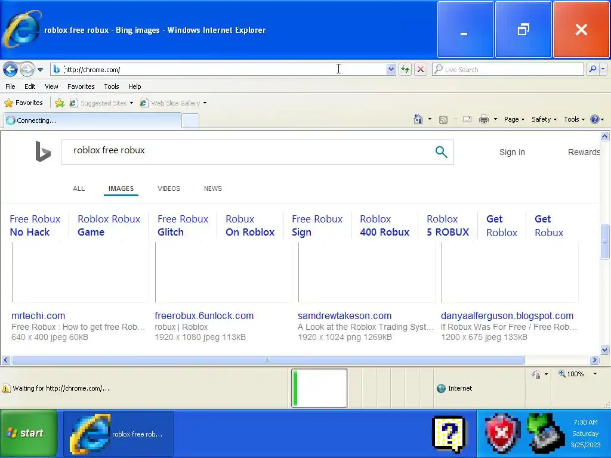Viewport: 611px width, 458px height.
Task: Open the Edit menu
Action: point(30,86)
